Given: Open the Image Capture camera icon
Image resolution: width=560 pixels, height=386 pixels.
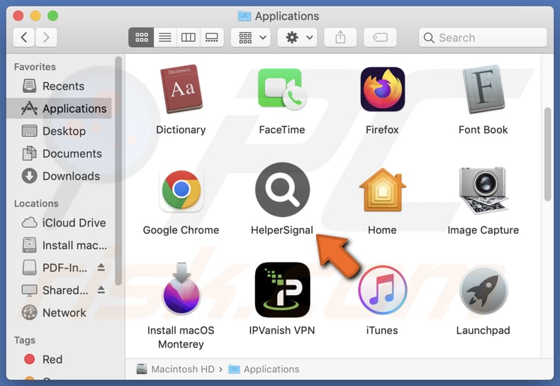Looking at the screenshot, I should pos(483,190).
